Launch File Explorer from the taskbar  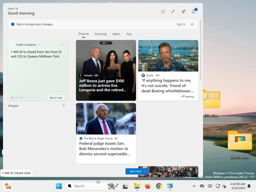[x=137, y=186]
